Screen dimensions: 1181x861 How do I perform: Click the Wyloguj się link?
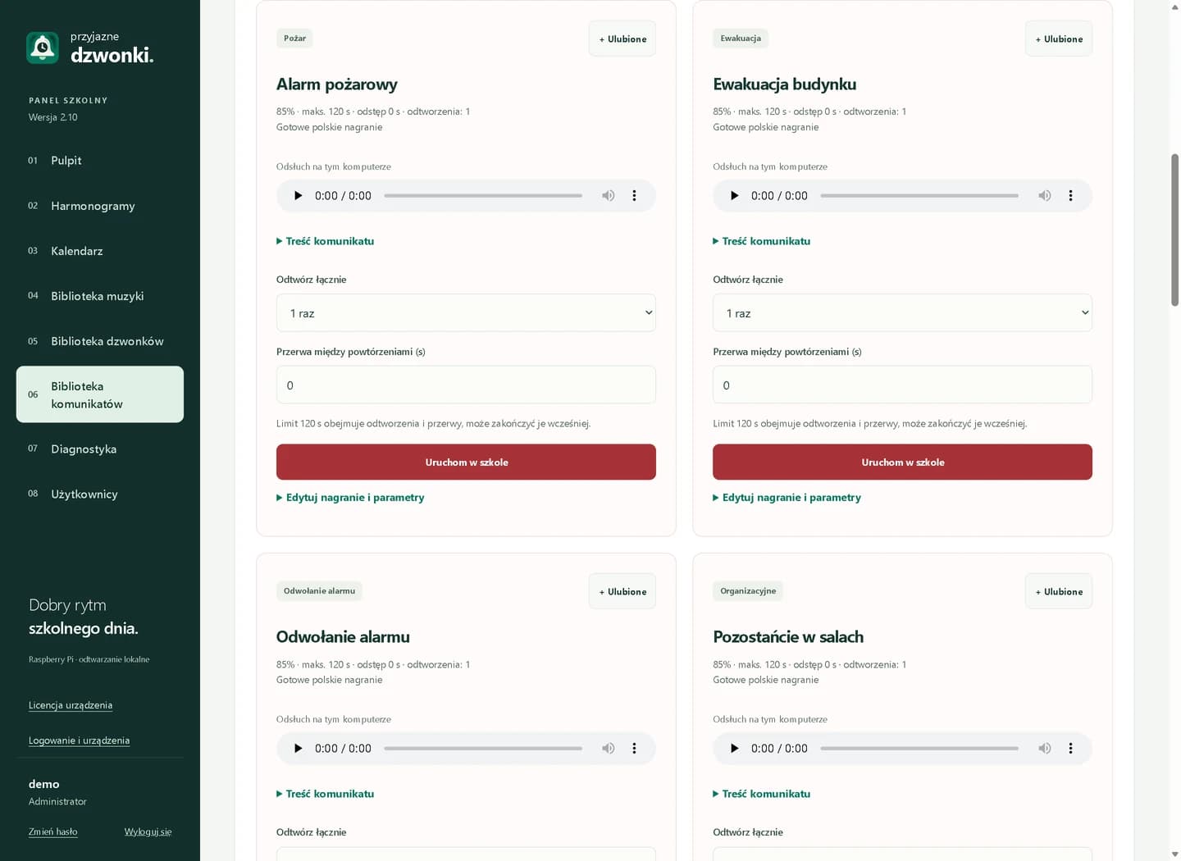(148, 831)
